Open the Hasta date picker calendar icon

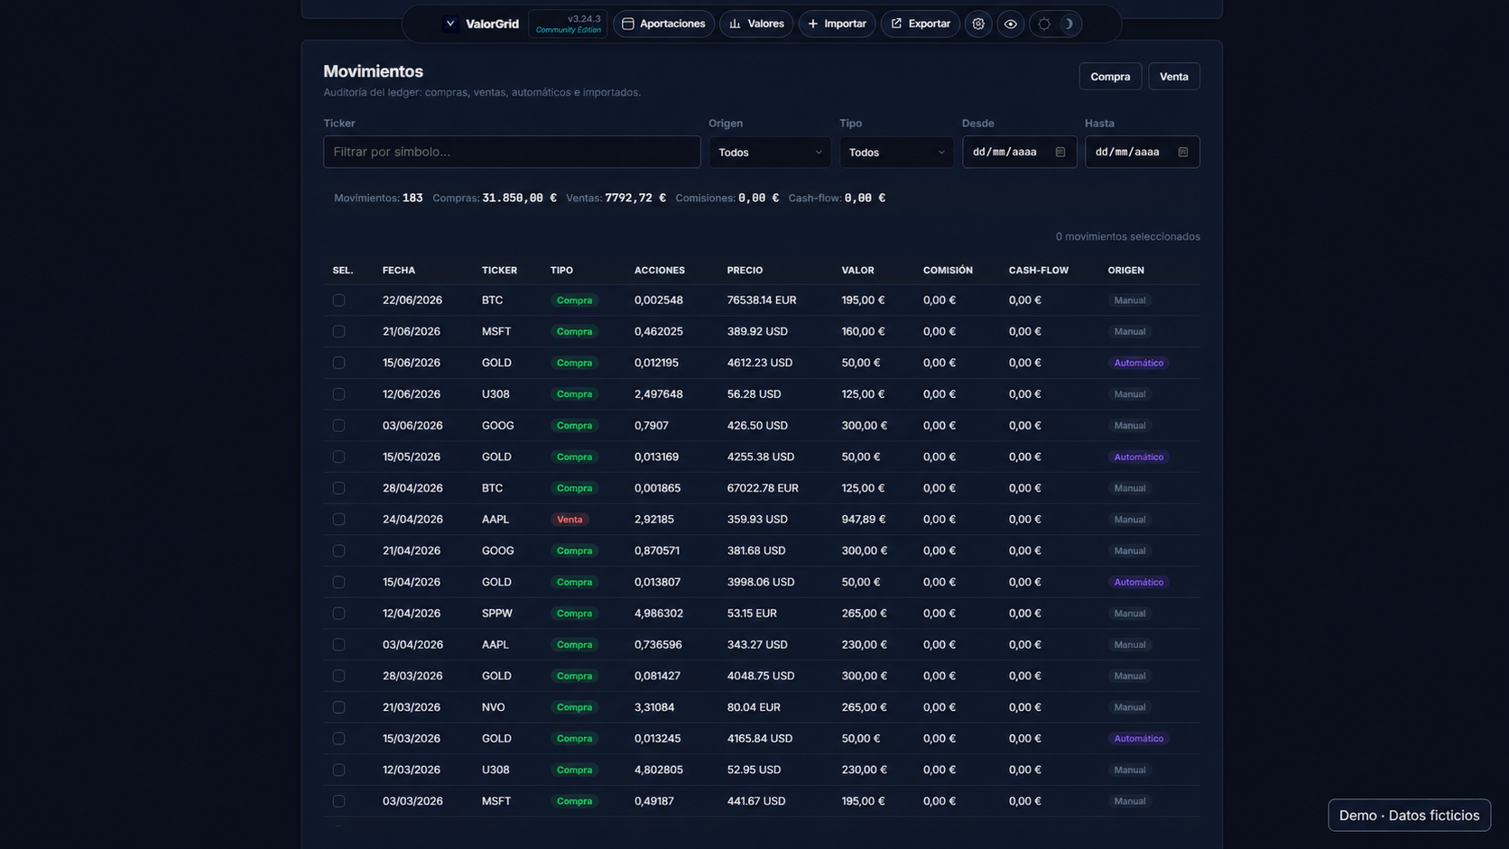1183,152
